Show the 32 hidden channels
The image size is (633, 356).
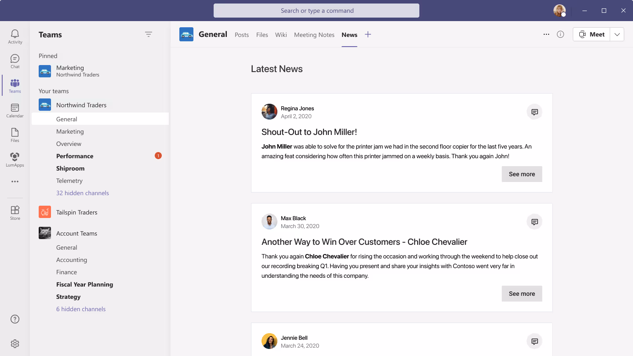click(83, 193)
